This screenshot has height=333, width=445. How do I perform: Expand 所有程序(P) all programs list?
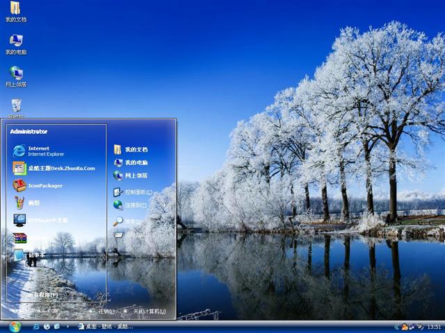tap(43, 295)
